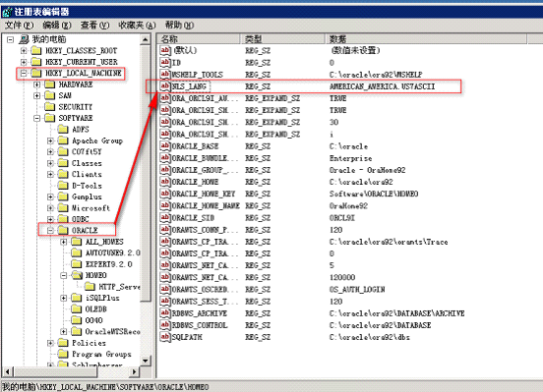Image resolution: width=543 pixels, height=392 pixels.
Task: Click the string icon for ORACLE_HOME_KEY
Action: coord(165,194)
